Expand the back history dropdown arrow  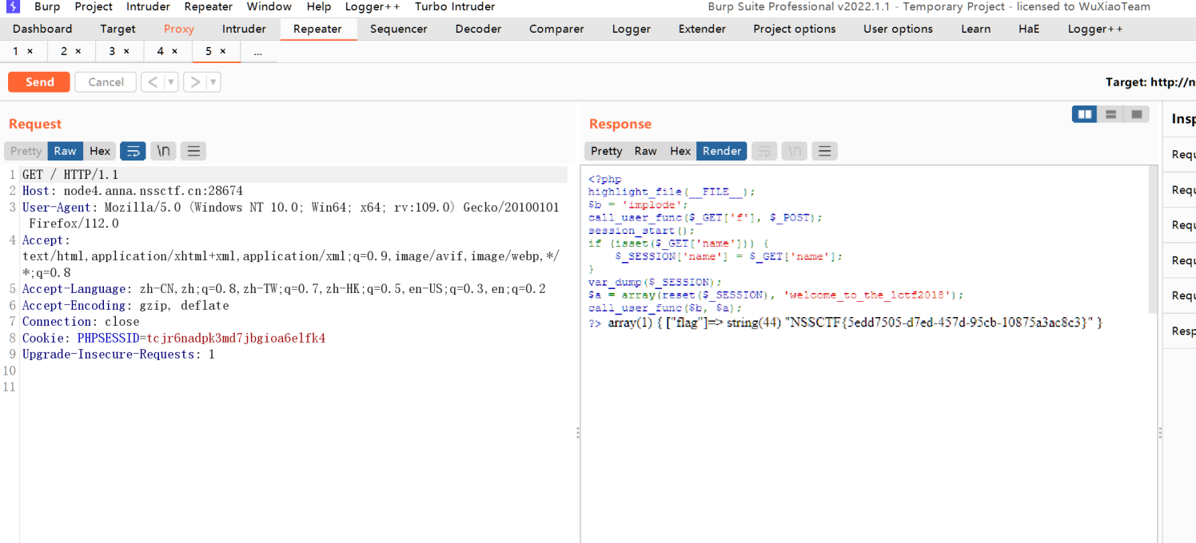(170, 82)
